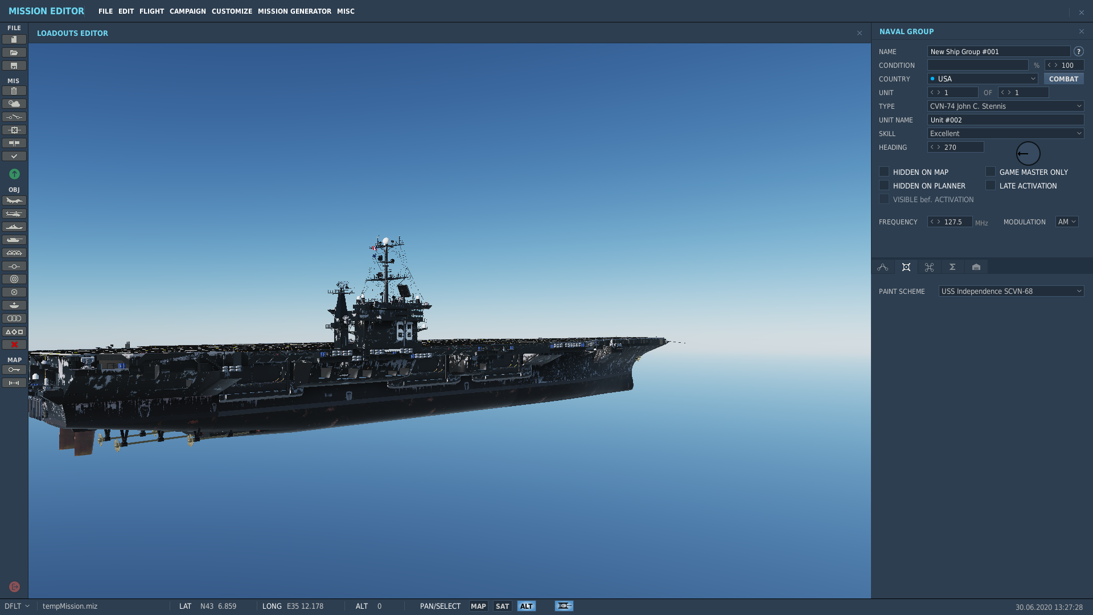Expand the Paint Scheme dropdown
1093x615 pixels.
(1011, 292)
